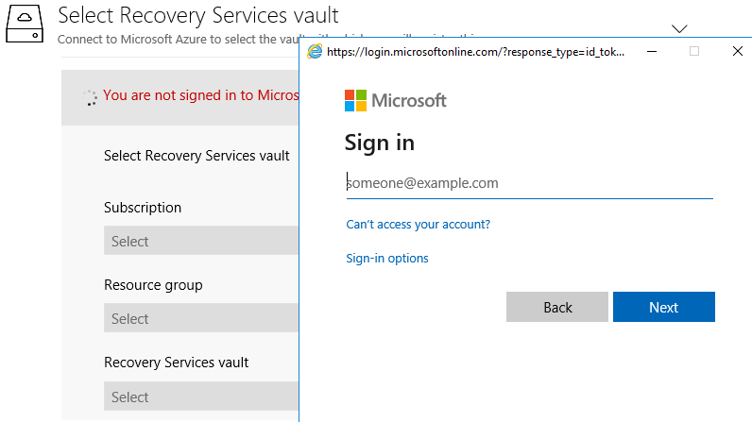The image size is (752, 422).
Task: Click the Sign in heading text
Action: 380,143
